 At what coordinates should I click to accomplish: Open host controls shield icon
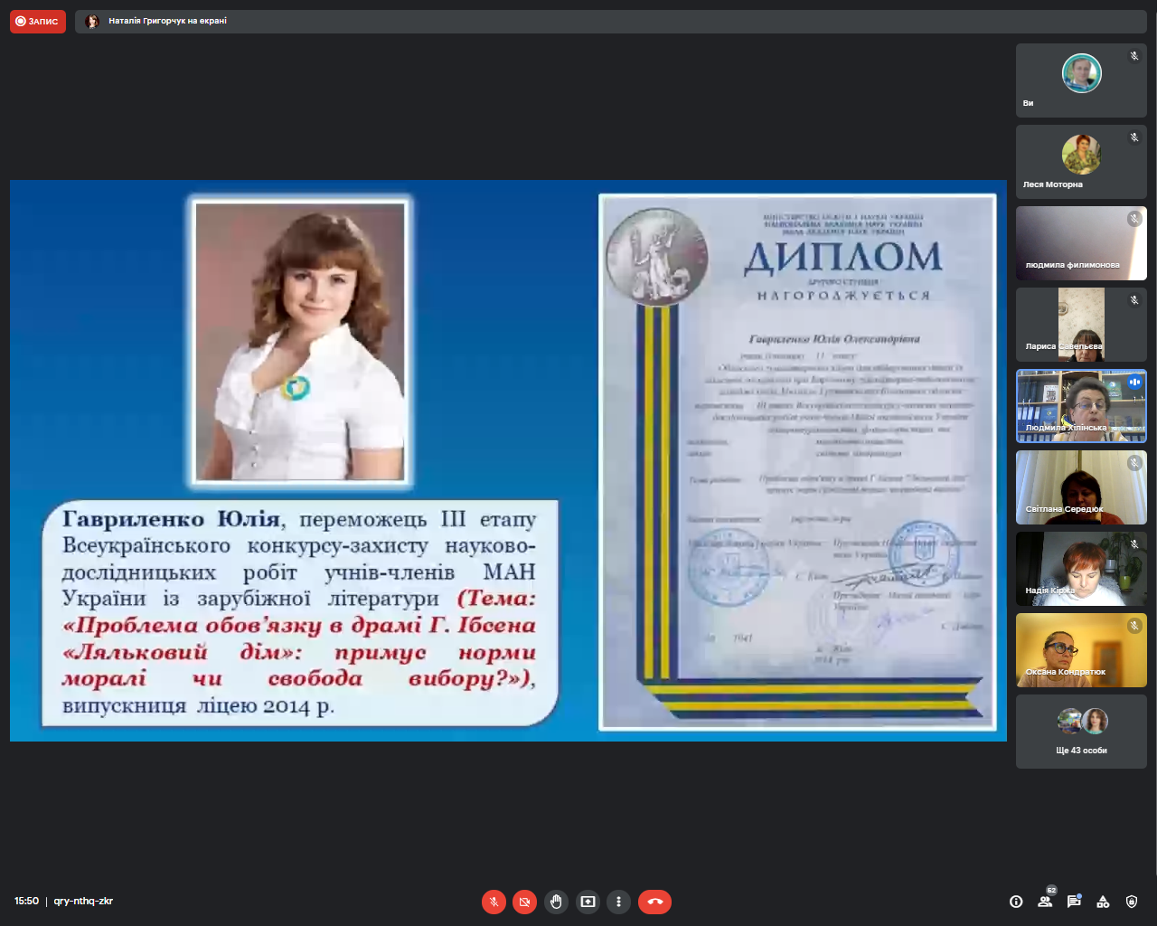point(1132,902)
